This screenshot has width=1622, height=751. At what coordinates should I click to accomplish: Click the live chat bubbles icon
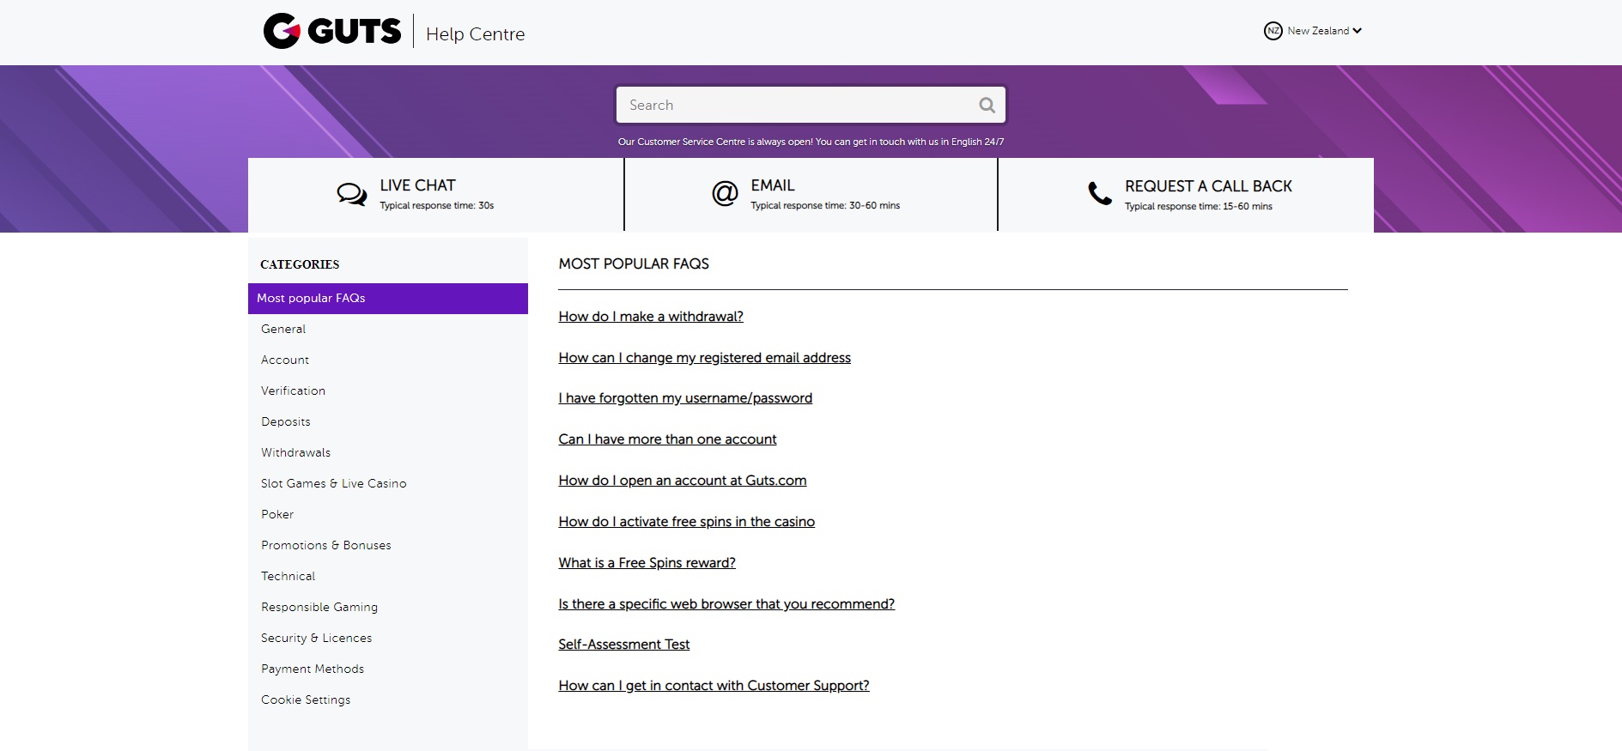351,195
